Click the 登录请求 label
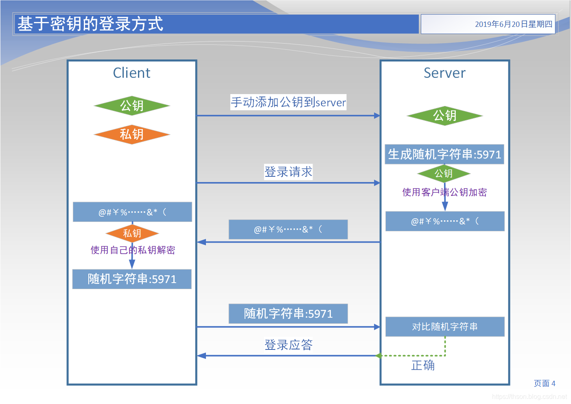The height and width of the screenshot is (404, 571). pos(289,172)
